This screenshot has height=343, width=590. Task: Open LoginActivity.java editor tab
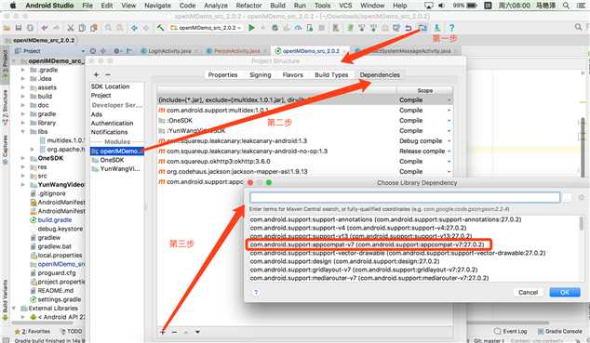click(x=169, y=51)
